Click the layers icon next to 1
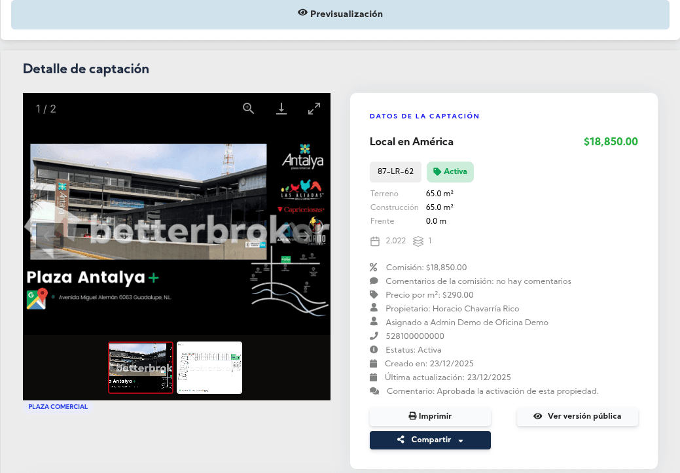The image size is (680, 473). [x=418, y=241]
